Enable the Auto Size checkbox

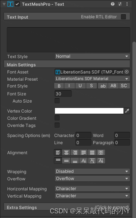(57, 101)
